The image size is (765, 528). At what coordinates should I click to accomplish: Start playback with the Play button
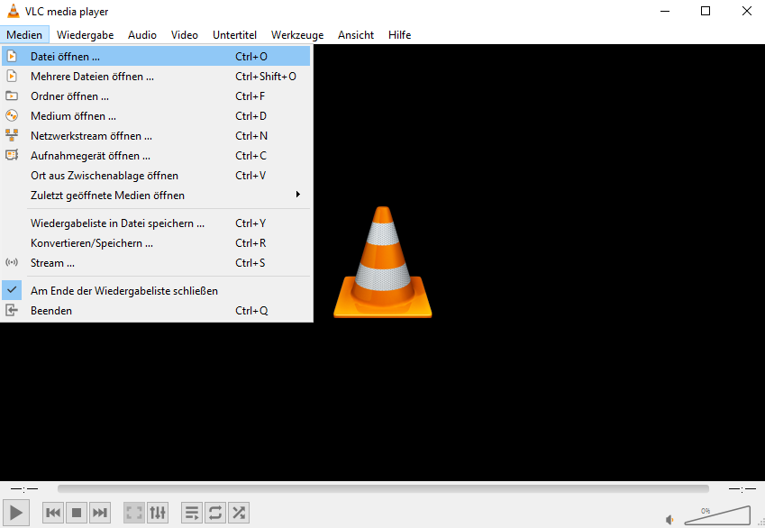15,513
